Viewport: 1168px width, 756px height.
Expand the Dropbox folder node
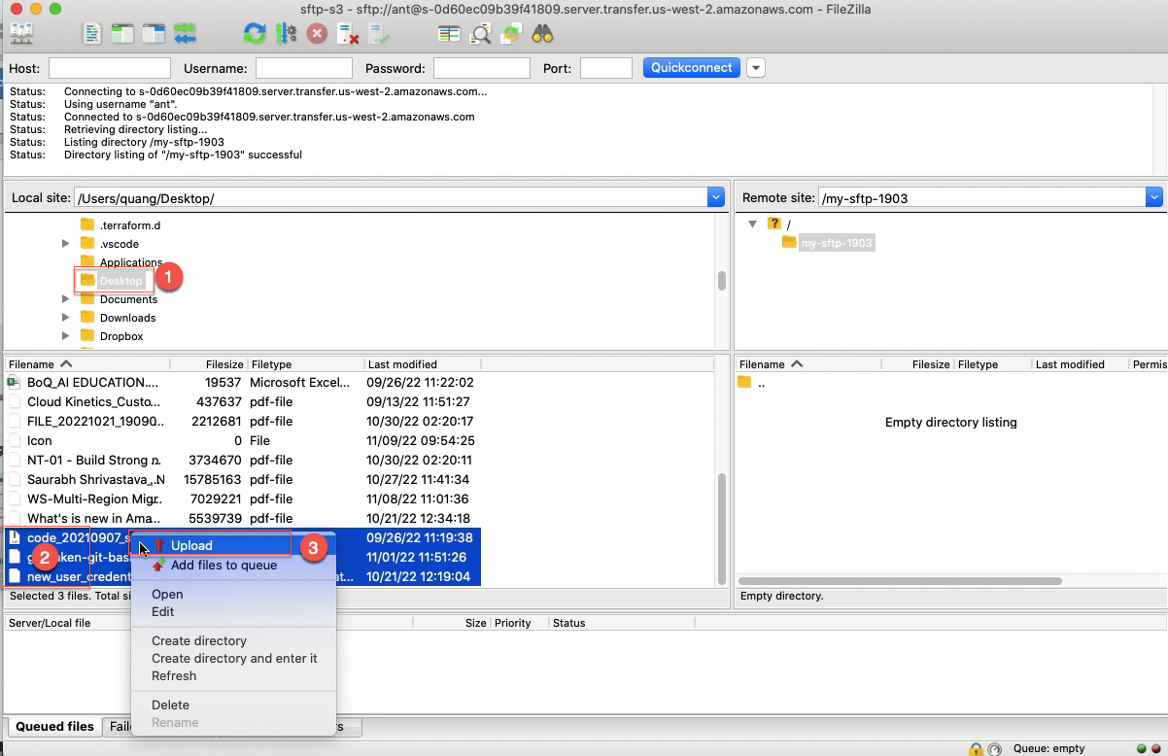click(66, 336)
